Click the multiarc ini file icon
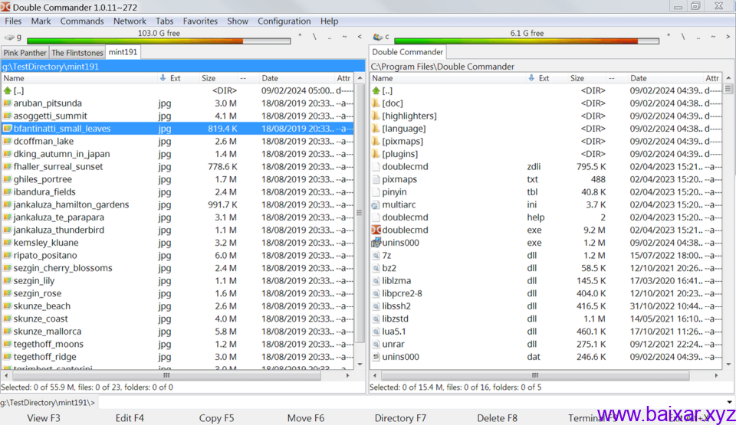Image resolution: width=736 pixels, height=425 pixels. coord(376,204)
